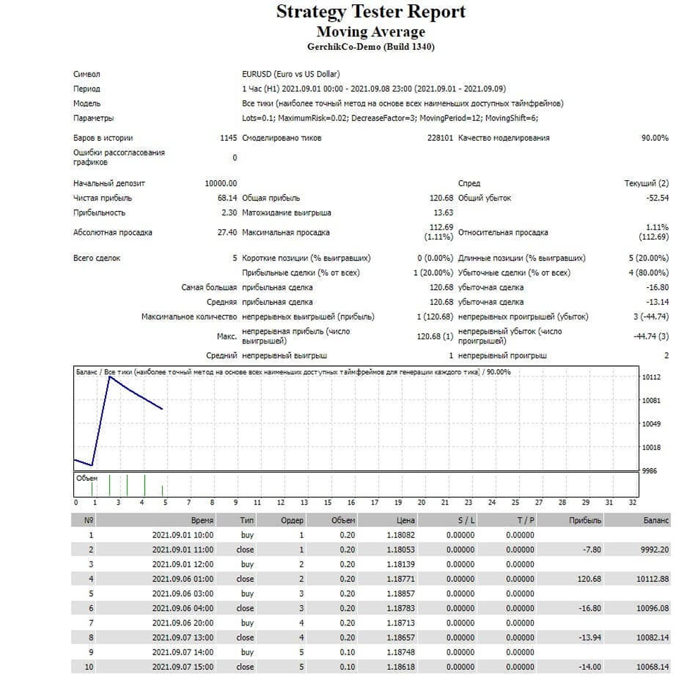Select the 10112.88 balance cell
Screen dimensions: 676x677
648,579
